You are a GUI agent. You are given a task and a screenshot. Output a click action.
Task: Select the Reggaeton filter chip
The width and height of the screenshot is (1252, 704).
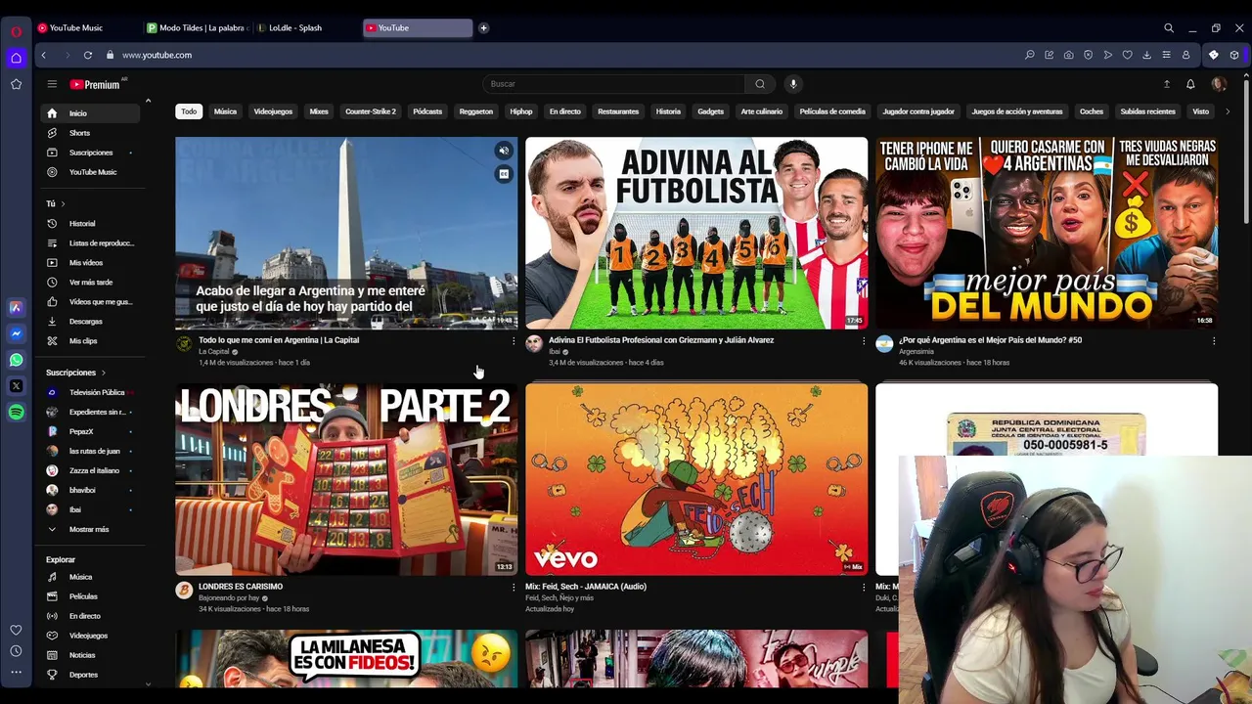[476, 111]
